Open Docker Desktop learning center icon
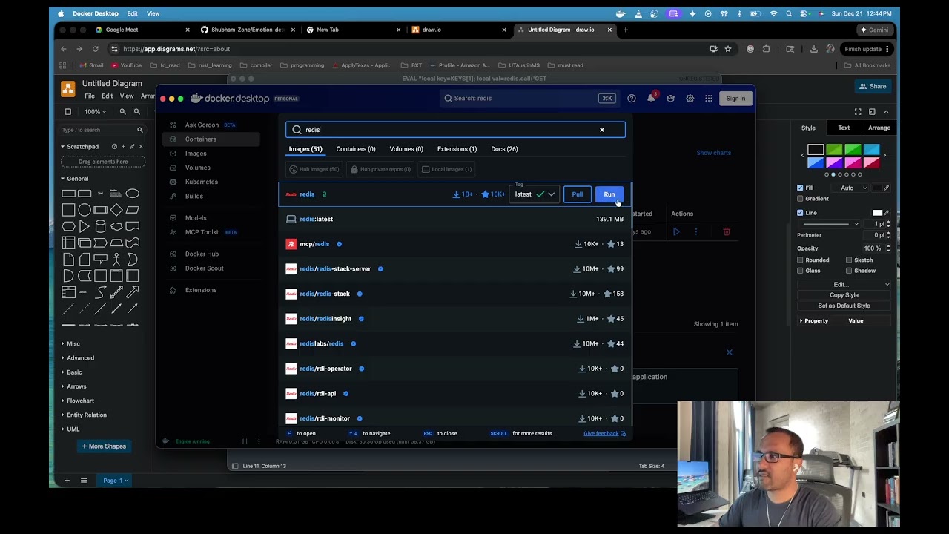The image size is (949, 534). tap(670, 98)
